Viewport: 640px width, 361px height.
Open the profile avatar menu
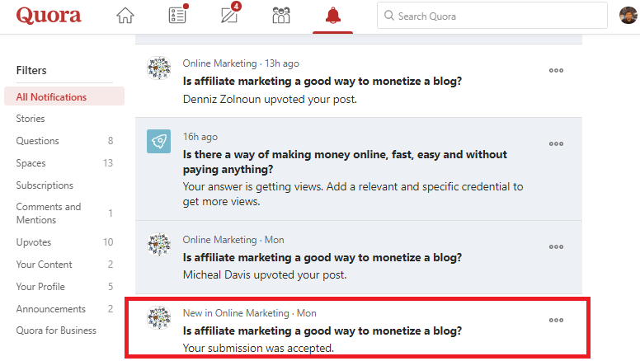pos(628,16)
